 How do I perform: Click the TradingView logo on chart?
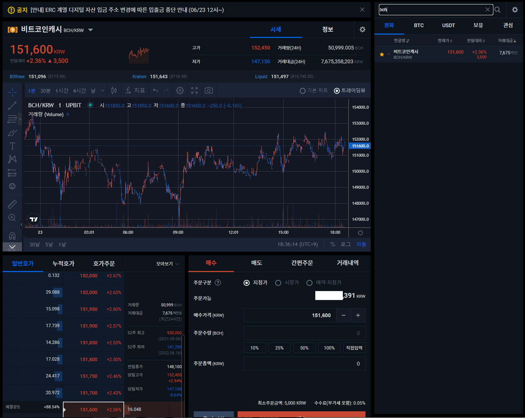[34, 219]
